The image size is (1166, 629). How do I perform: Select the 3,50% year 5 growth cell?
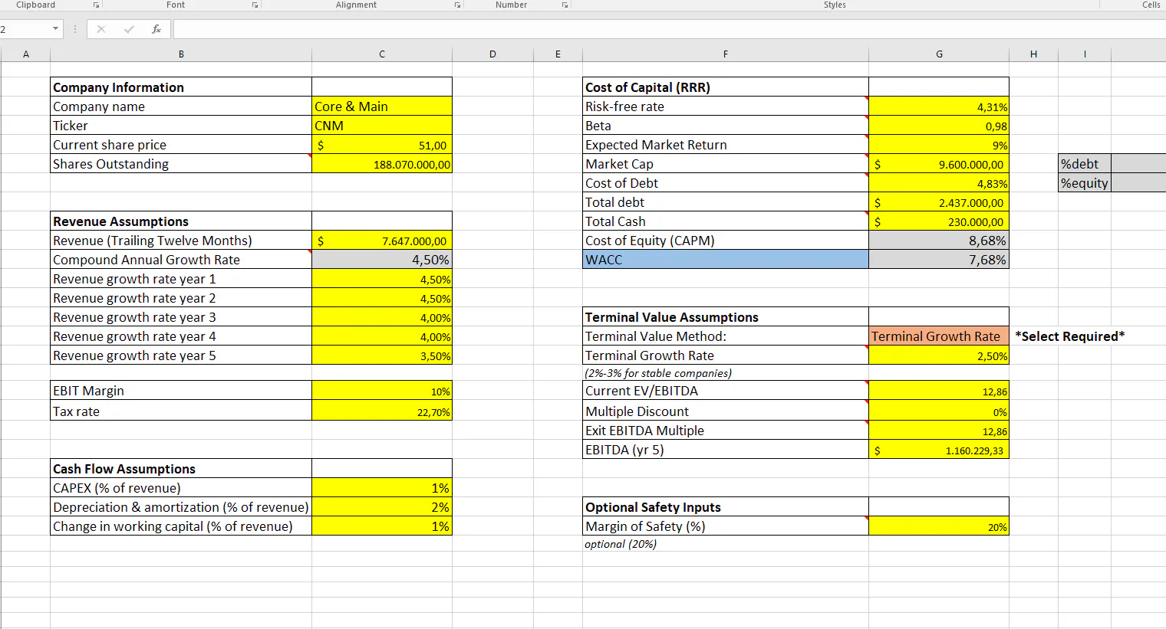pos(382,355)
